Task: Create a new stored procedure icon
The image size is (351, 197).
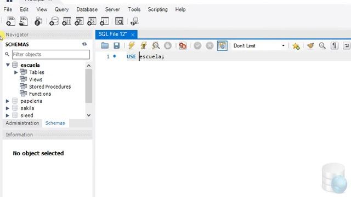Action: [92, 21]
